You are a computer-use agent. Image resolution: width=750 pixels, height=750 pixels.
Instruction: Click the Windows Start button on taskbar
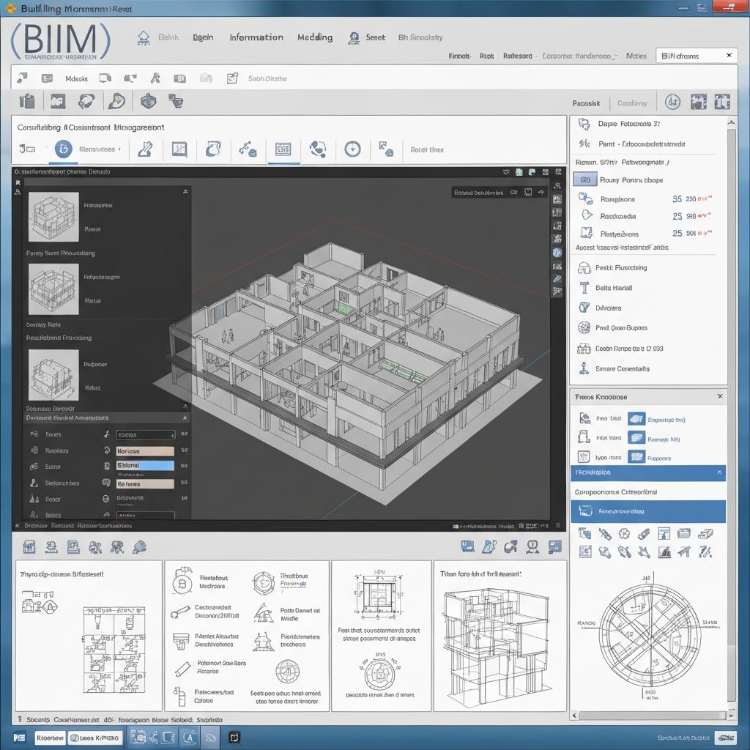(x=20, y=737)
